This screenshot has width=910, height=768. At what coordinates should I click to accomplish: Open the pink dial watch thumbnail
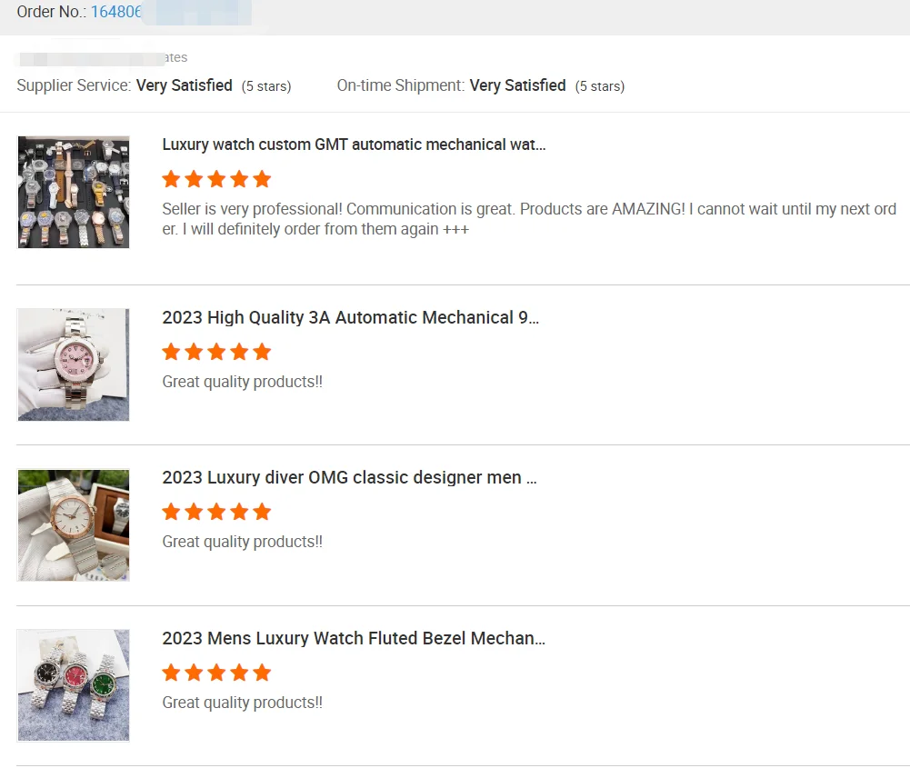[x=74, y=364]
